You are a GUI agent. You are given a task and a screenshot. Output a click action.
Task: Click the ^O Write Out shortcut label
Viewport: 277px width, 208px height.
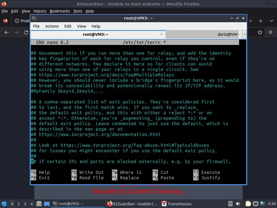pyautogui.click(x=88, y=172)
